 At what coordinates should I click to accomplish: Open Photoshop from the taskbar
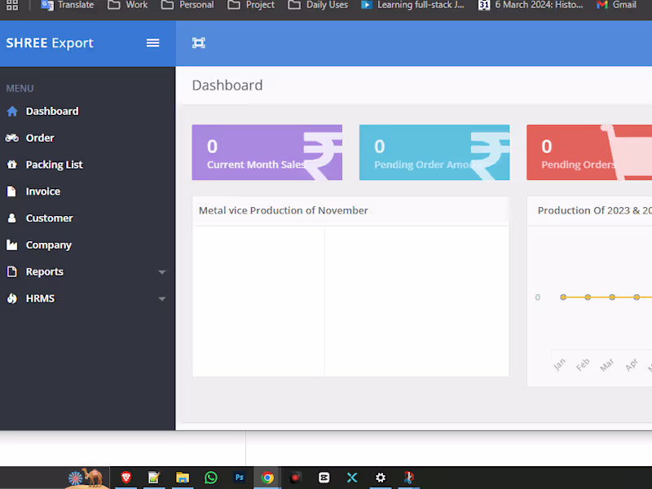(x=239, y=478)
